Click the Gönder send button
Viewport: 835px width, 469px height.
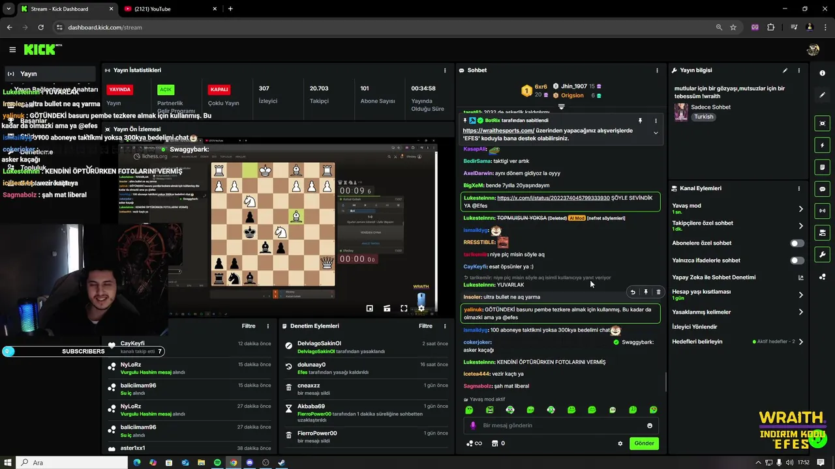tap(644, 444)
